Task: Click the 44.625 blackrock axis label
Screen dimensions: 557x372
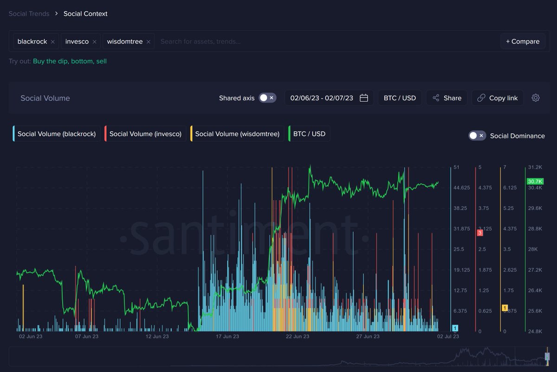Action: tap(462, 188)
